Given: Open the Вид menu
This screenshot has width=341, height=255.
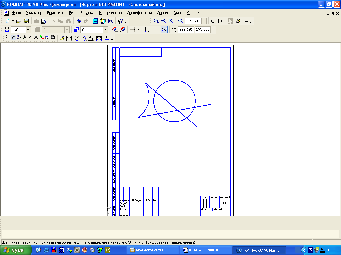Looking at the screenshot, I should 72,13.
